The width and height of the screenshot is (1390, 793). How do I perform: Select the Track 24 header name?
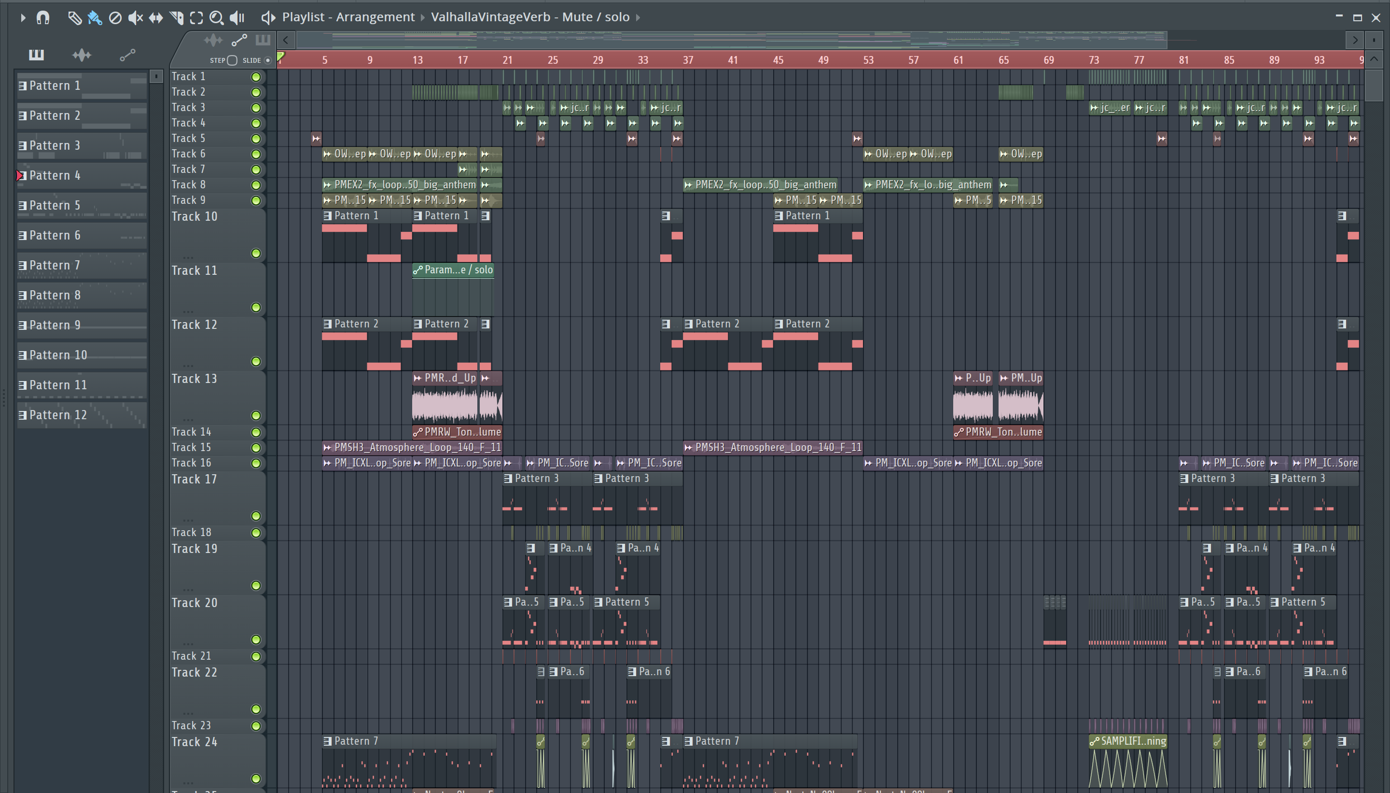[x=195, y=742]
